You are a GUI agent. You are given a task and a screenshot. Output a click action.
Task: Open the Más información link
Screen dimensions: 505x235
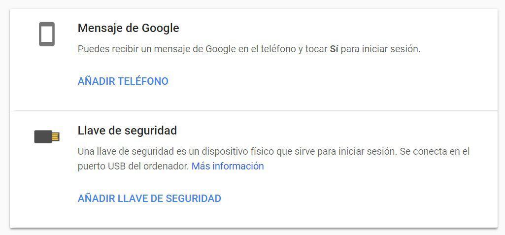(228, 166)
